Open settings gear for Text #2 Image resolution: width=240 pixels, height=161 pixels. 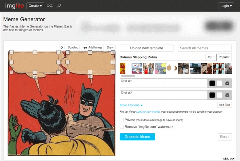227,95
